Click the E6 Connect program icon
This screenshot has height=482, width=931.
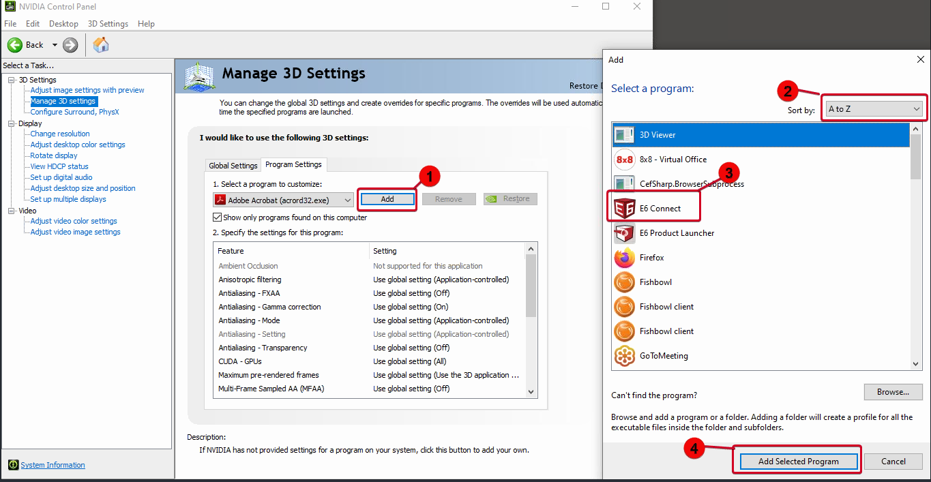624,209
